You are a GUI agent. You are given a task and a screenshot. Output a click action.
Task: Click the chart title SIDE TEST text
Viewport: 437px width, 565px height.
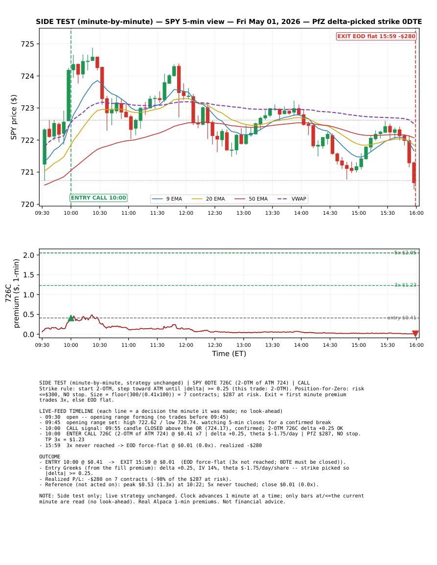[229, 22]
